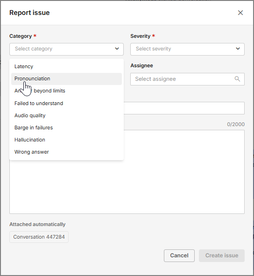Screen dimensions: 254x276
Task: Choose Pronunciation category option
Action: click(66, 78)
